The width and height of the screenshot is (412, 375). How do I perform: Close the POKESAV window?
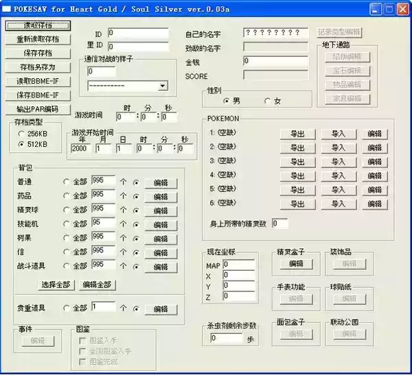(402, 10)
